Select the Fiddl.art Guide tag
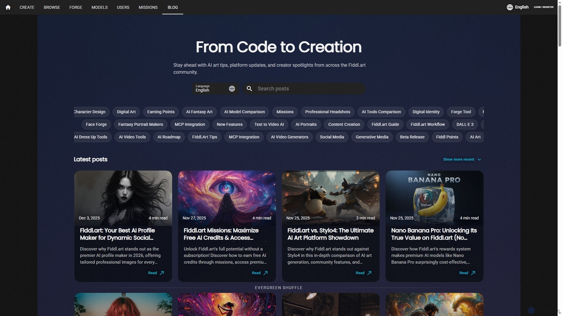 click(385, 125)
